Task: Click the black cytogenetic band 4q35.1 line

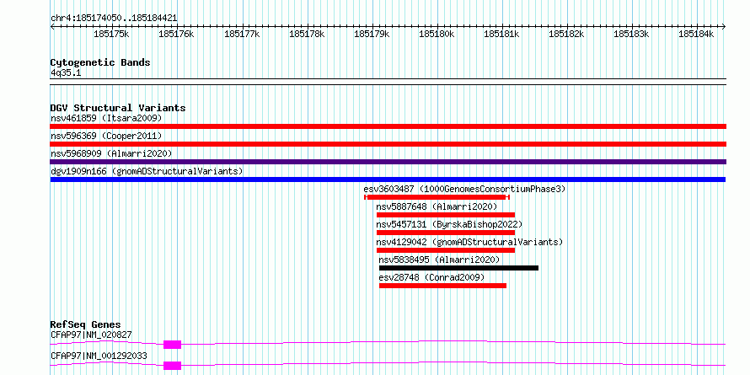Action: (x=388, y=82)
